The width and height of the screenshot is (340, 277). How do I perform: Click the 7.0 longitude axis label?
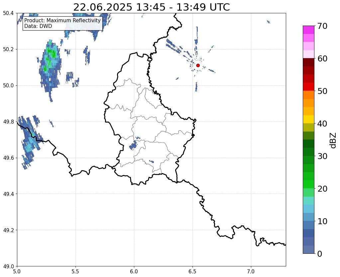tap(251, 272)
